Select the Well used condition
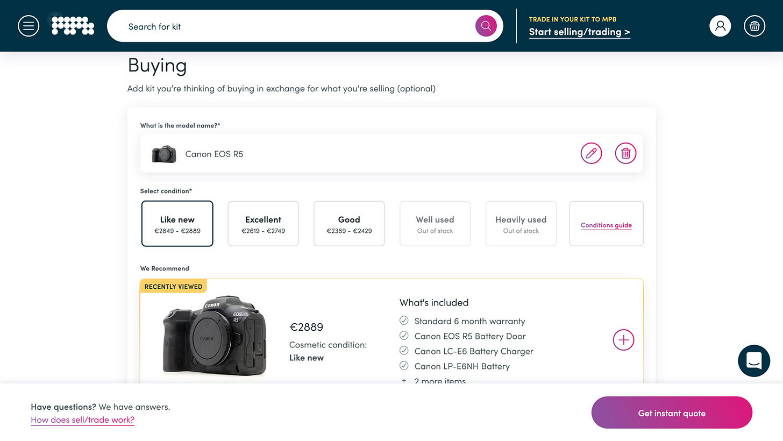 435,224
